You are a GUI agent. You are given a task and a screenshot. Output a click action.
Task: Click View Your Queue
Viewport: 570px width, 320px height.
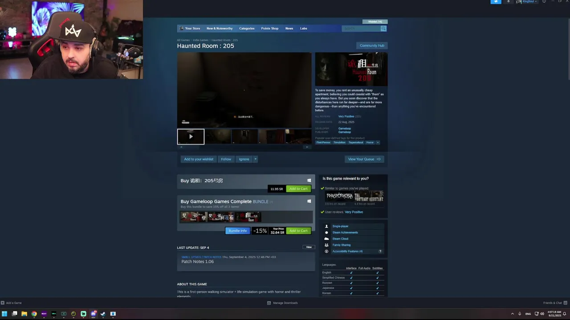point(364,159)
